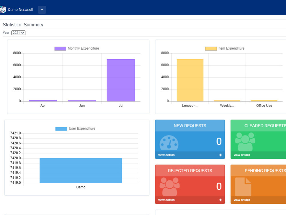Click the arrow icon in New Requests footer
This screenshot has width=286, height=215.
(220, 155)
